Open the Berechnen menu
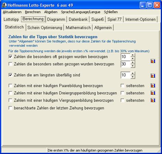The height and width of the screenshot is (154, 162). click(x=33, y=12)
